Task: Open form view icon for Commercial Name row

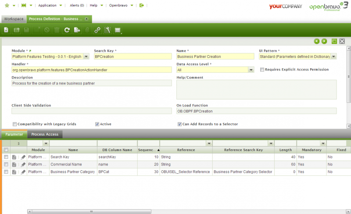Action: point(14,164)
